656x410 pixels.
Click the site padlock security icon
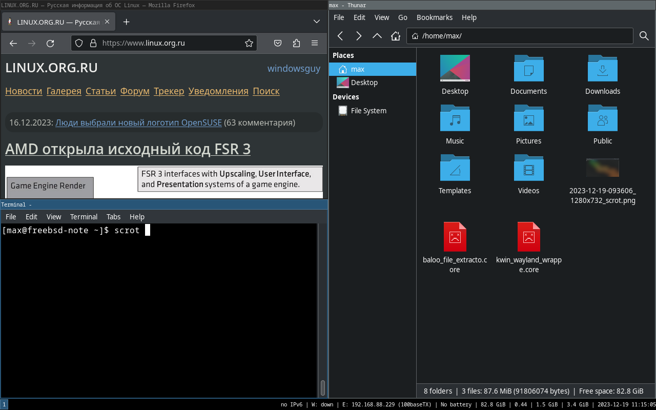[93, 44]
